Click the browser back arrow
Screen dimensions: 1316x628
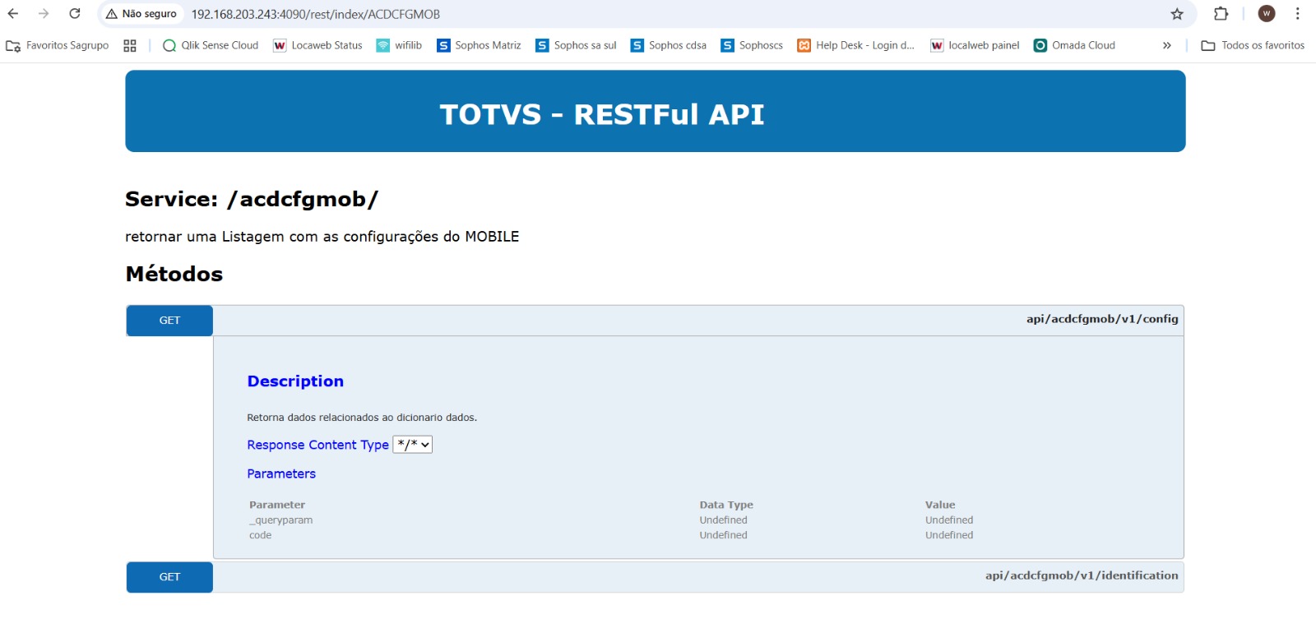point(13,14)
